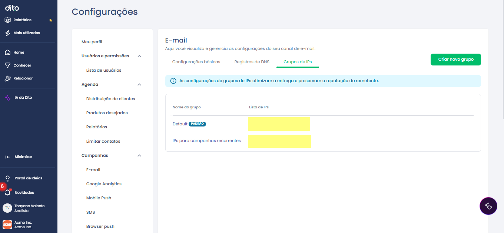Switch to Registros de DNS tab

point(252,62)
